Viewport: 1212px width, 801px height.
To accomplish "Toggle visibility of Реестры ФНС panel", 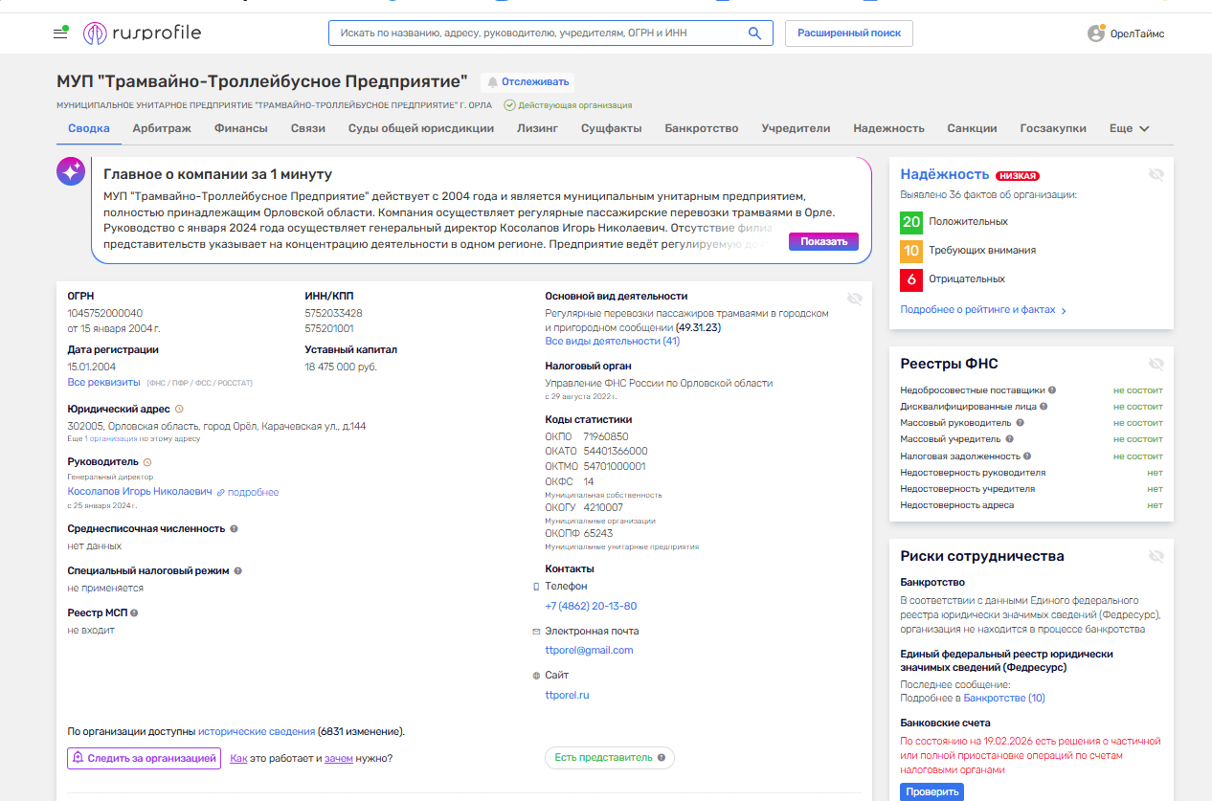I will 1156,364.
